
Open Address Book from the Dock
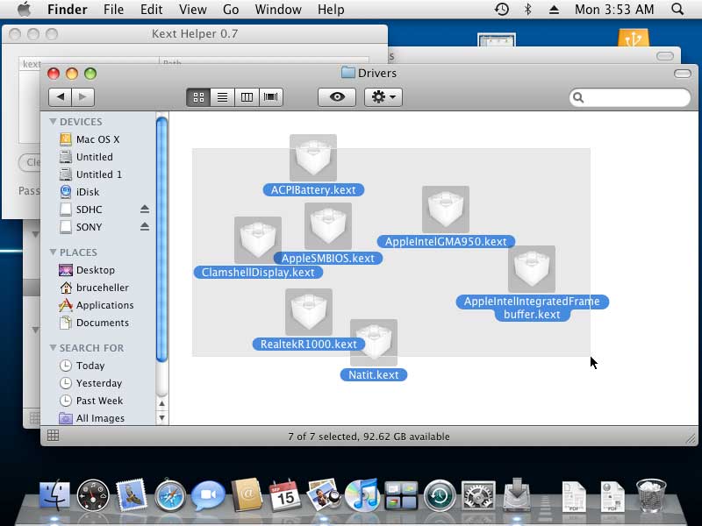pos(247,495)
